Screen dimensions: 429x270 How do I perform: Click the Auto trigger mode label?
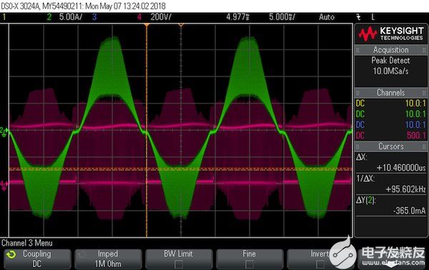(327, 17)
